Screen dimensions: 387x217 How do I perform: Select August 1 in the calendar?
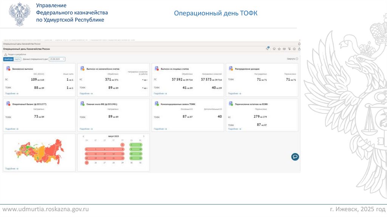[122, 145]
